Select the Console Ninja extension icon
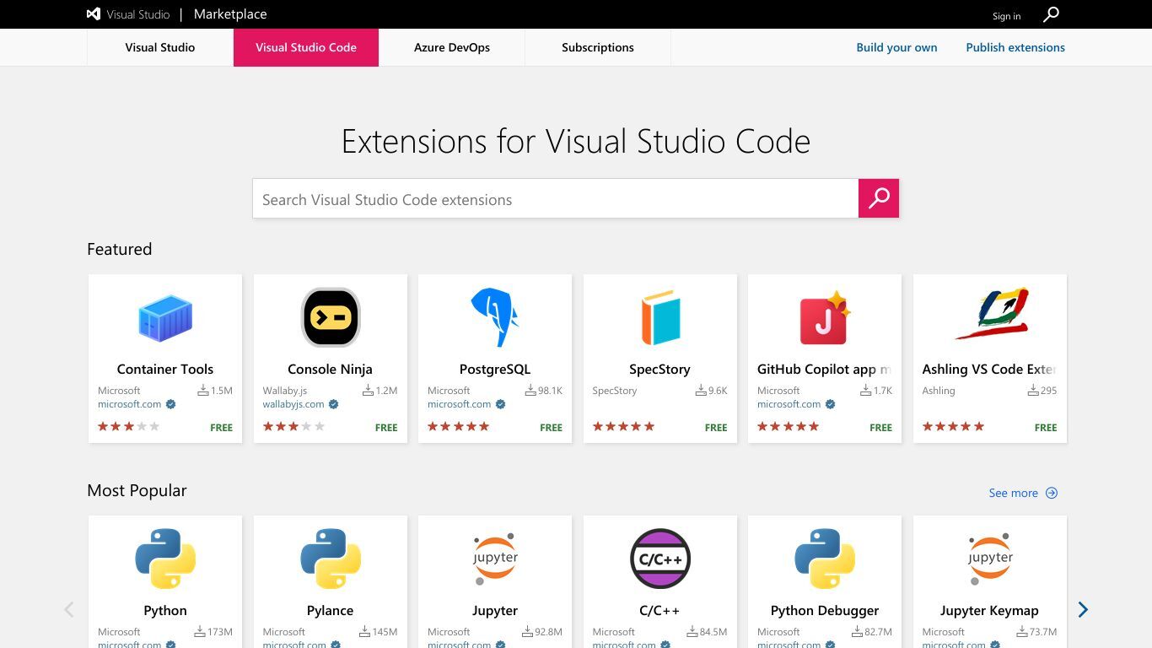Image resolution: width=1152 pixels, height=648 pixels. coord(331,317)
